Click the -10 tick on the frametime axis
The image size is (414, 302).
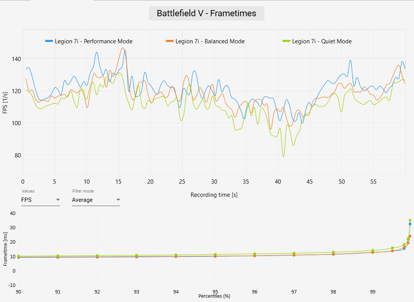12,285
